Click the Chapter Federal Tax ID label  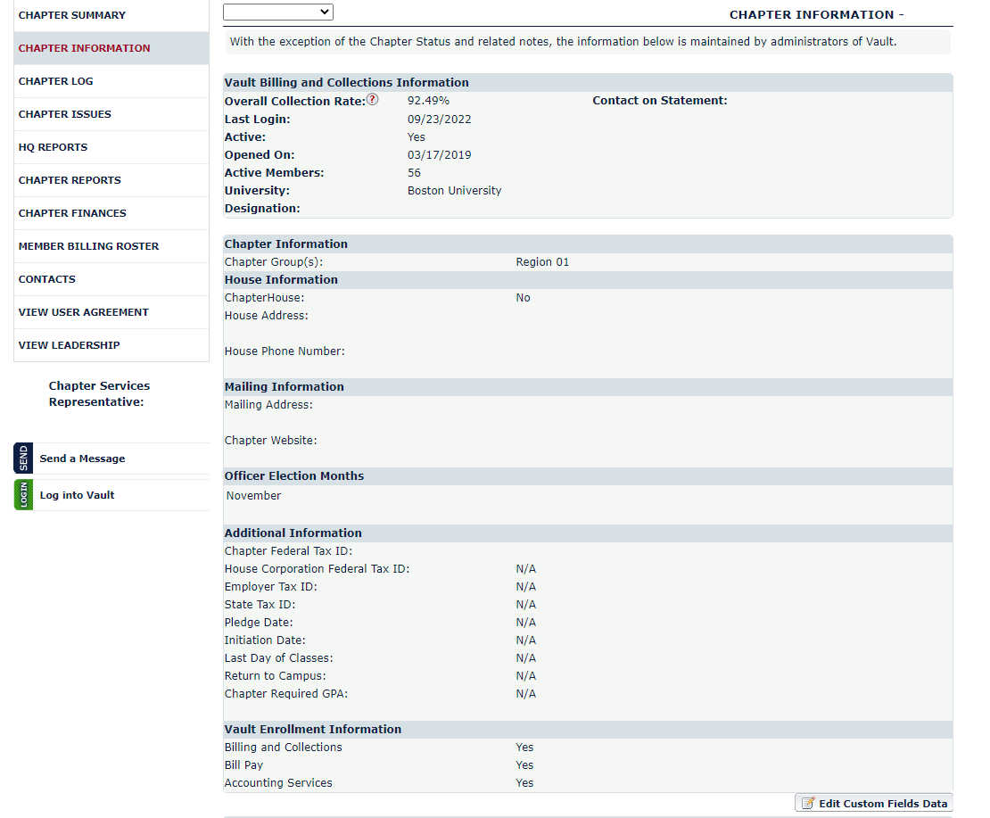click(288, 550)
